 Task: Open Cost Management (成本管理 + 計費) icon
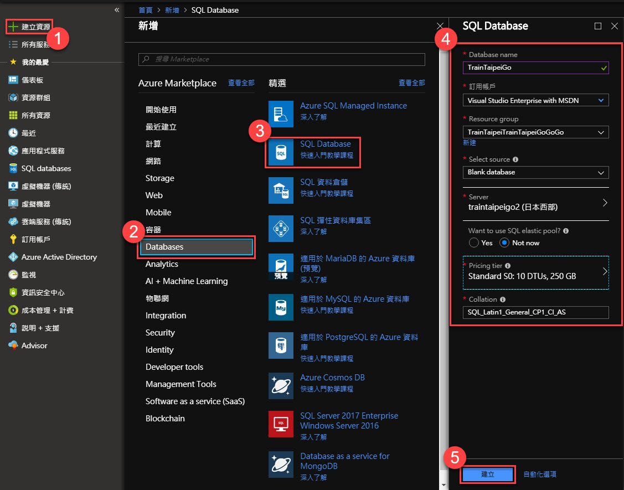(13, 310)
